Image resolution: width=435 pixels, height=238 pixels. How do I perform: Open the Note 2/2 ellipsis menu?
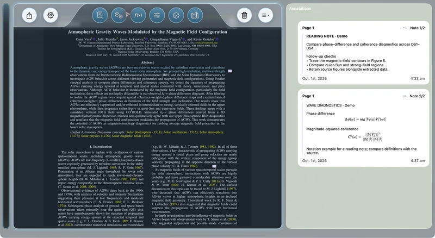tap(404, 96)
